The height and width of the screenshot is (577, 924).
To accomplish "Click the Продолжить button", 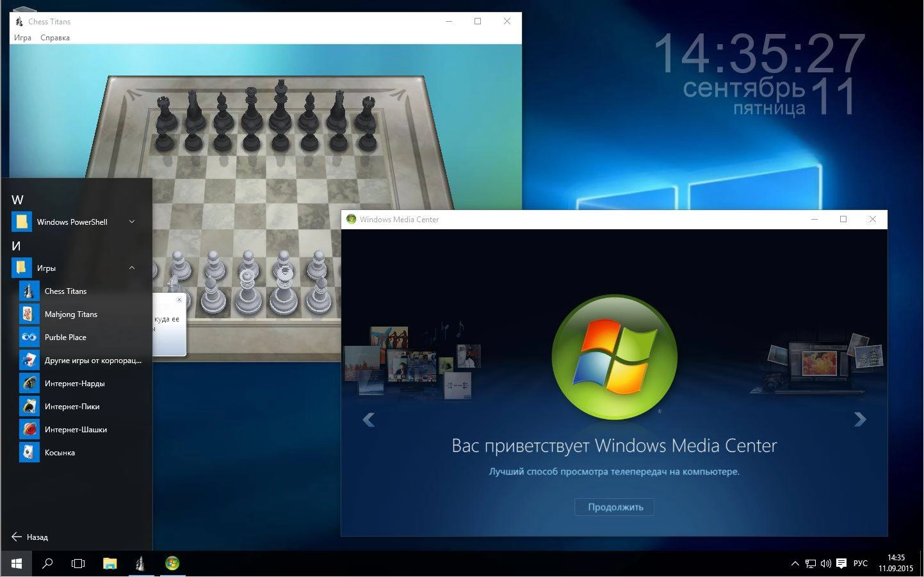I will [x=614, y=507].
